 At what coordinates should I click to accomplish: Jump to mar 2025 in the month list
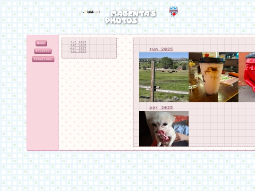[x=78, y=48]
